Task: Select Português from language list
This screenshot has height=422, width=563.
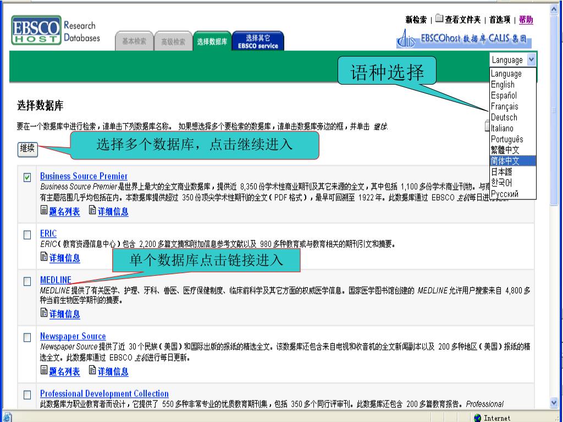Action: click(513, 139)
